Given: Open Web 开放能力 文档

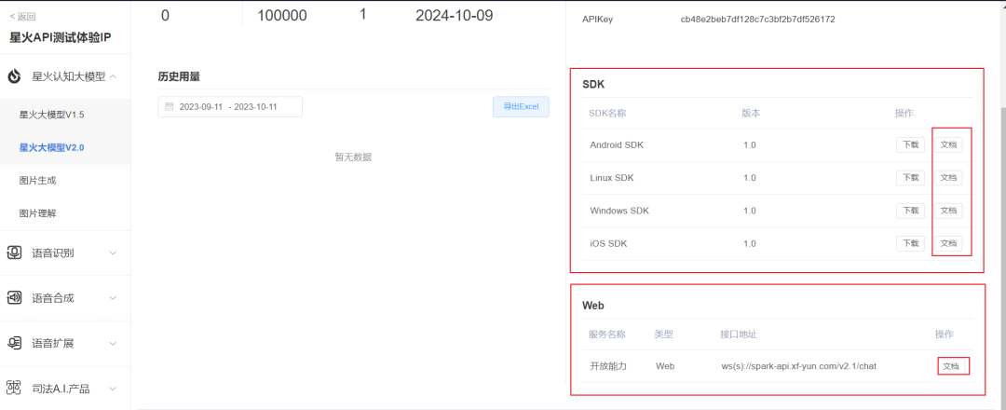Looking at the screenshot, I should 951,366.
